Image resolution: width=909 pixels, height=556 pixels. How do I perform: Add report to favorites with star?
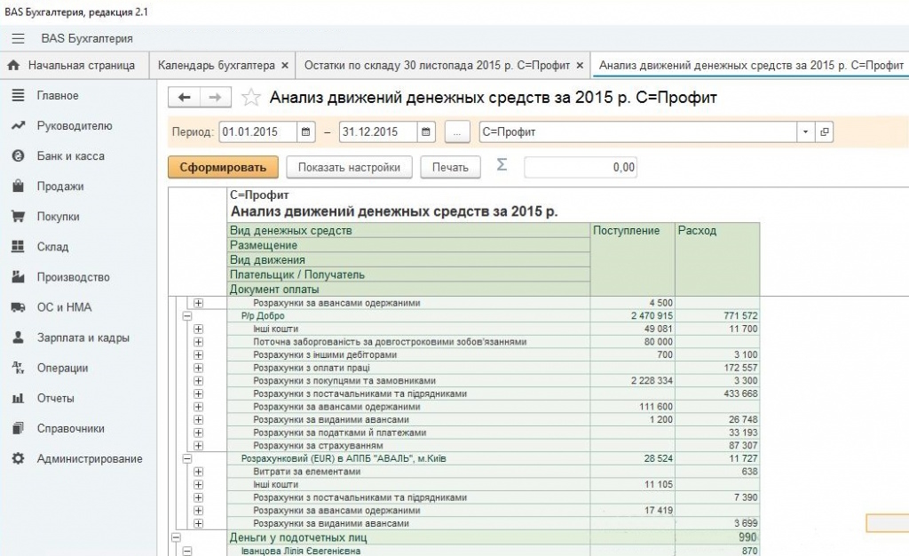coord(251,98)
